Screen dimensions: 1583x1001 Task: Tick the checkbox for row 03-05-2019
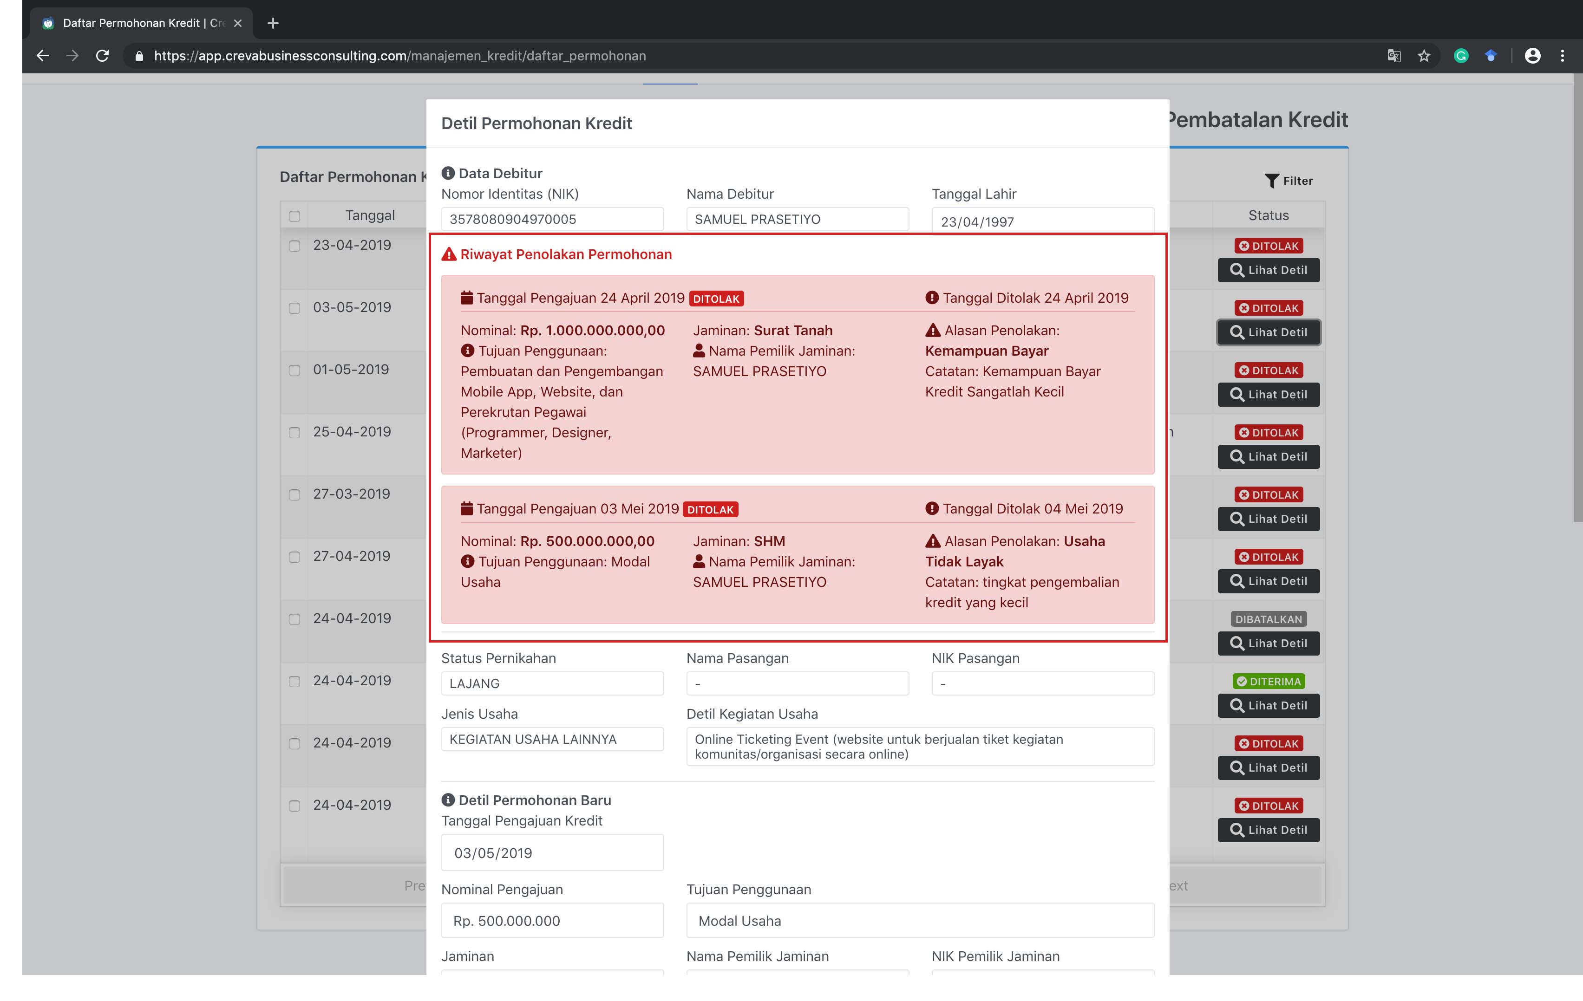(294, 308)
